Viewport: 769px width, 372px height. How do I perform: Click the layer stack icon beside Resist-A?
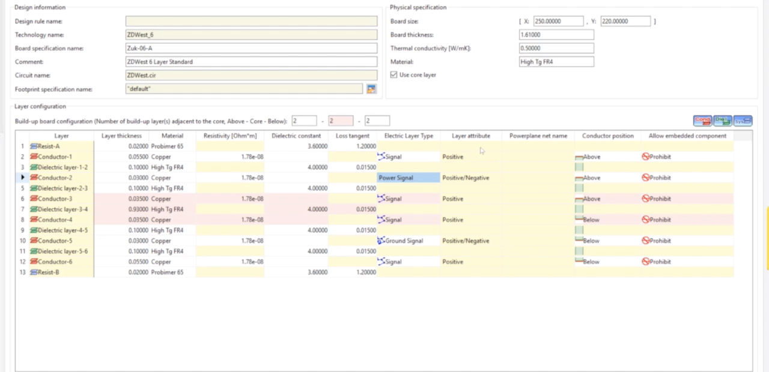pos(33,146)
